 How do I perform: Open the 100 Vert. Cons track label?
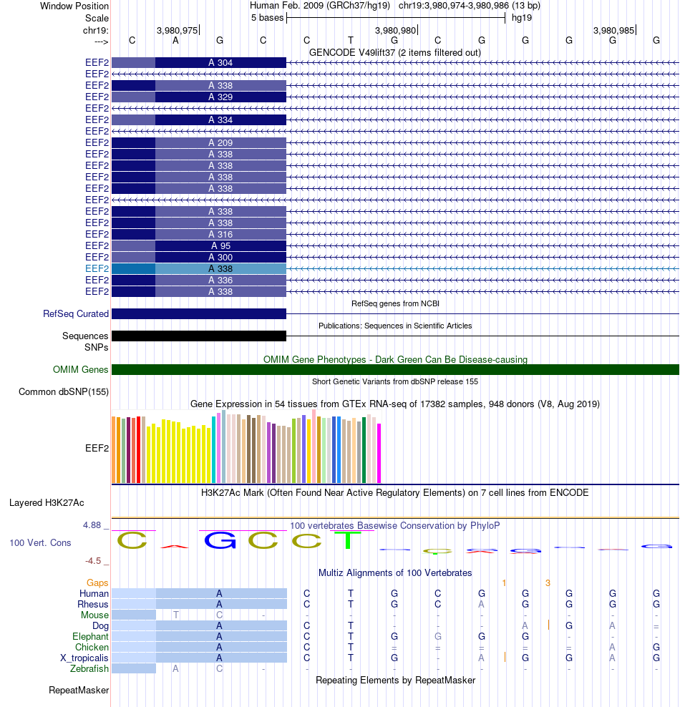pyautogui.click(x=41, y=543)
